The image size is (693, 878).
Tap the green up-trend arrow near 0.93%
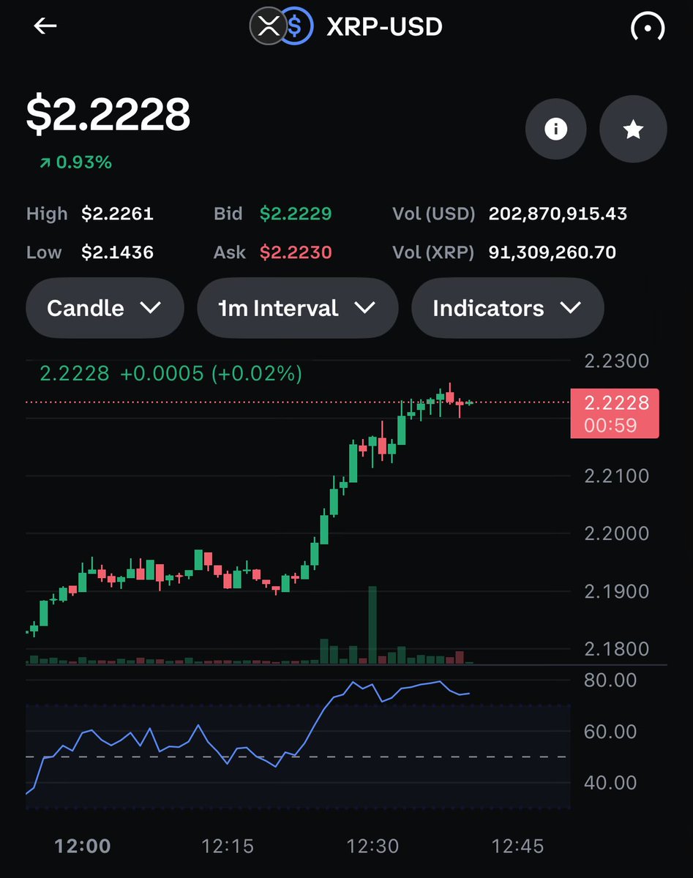pos(44,162)
